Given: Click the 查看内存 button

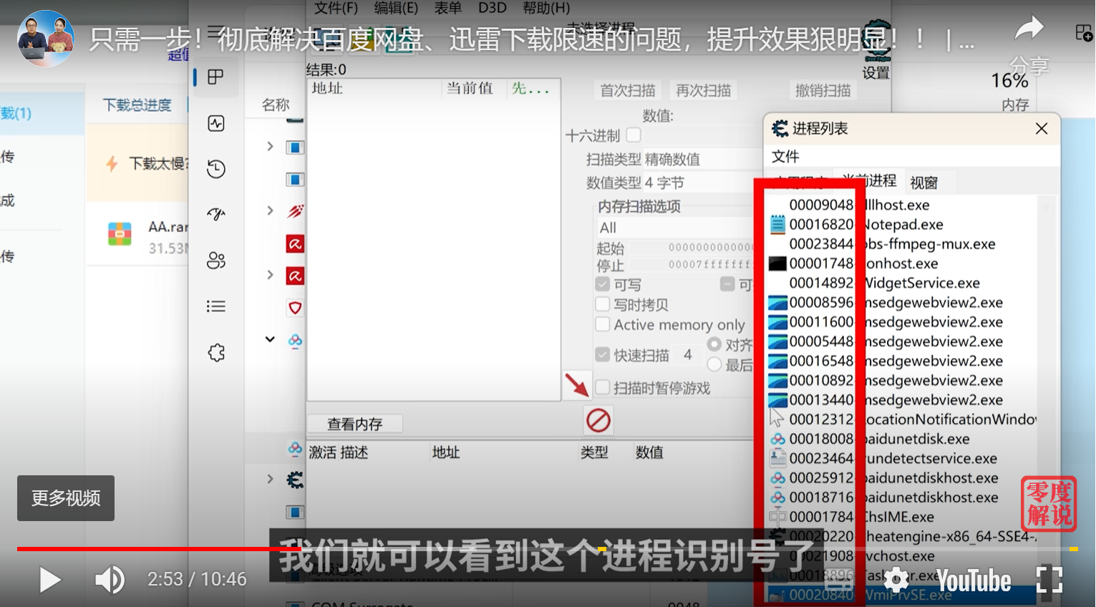Looking at the screenshot, I should [x=355, y=424].
